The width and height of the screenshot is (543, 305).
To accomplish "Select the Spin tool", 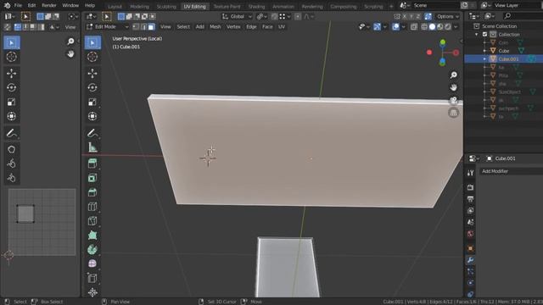I will (92, 250).
